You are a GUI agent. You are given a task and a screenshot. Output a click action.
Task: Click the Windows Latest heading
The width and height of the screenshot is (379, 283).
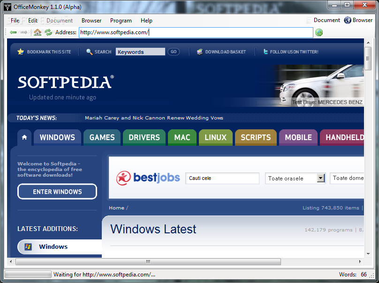tap(153, 229)
